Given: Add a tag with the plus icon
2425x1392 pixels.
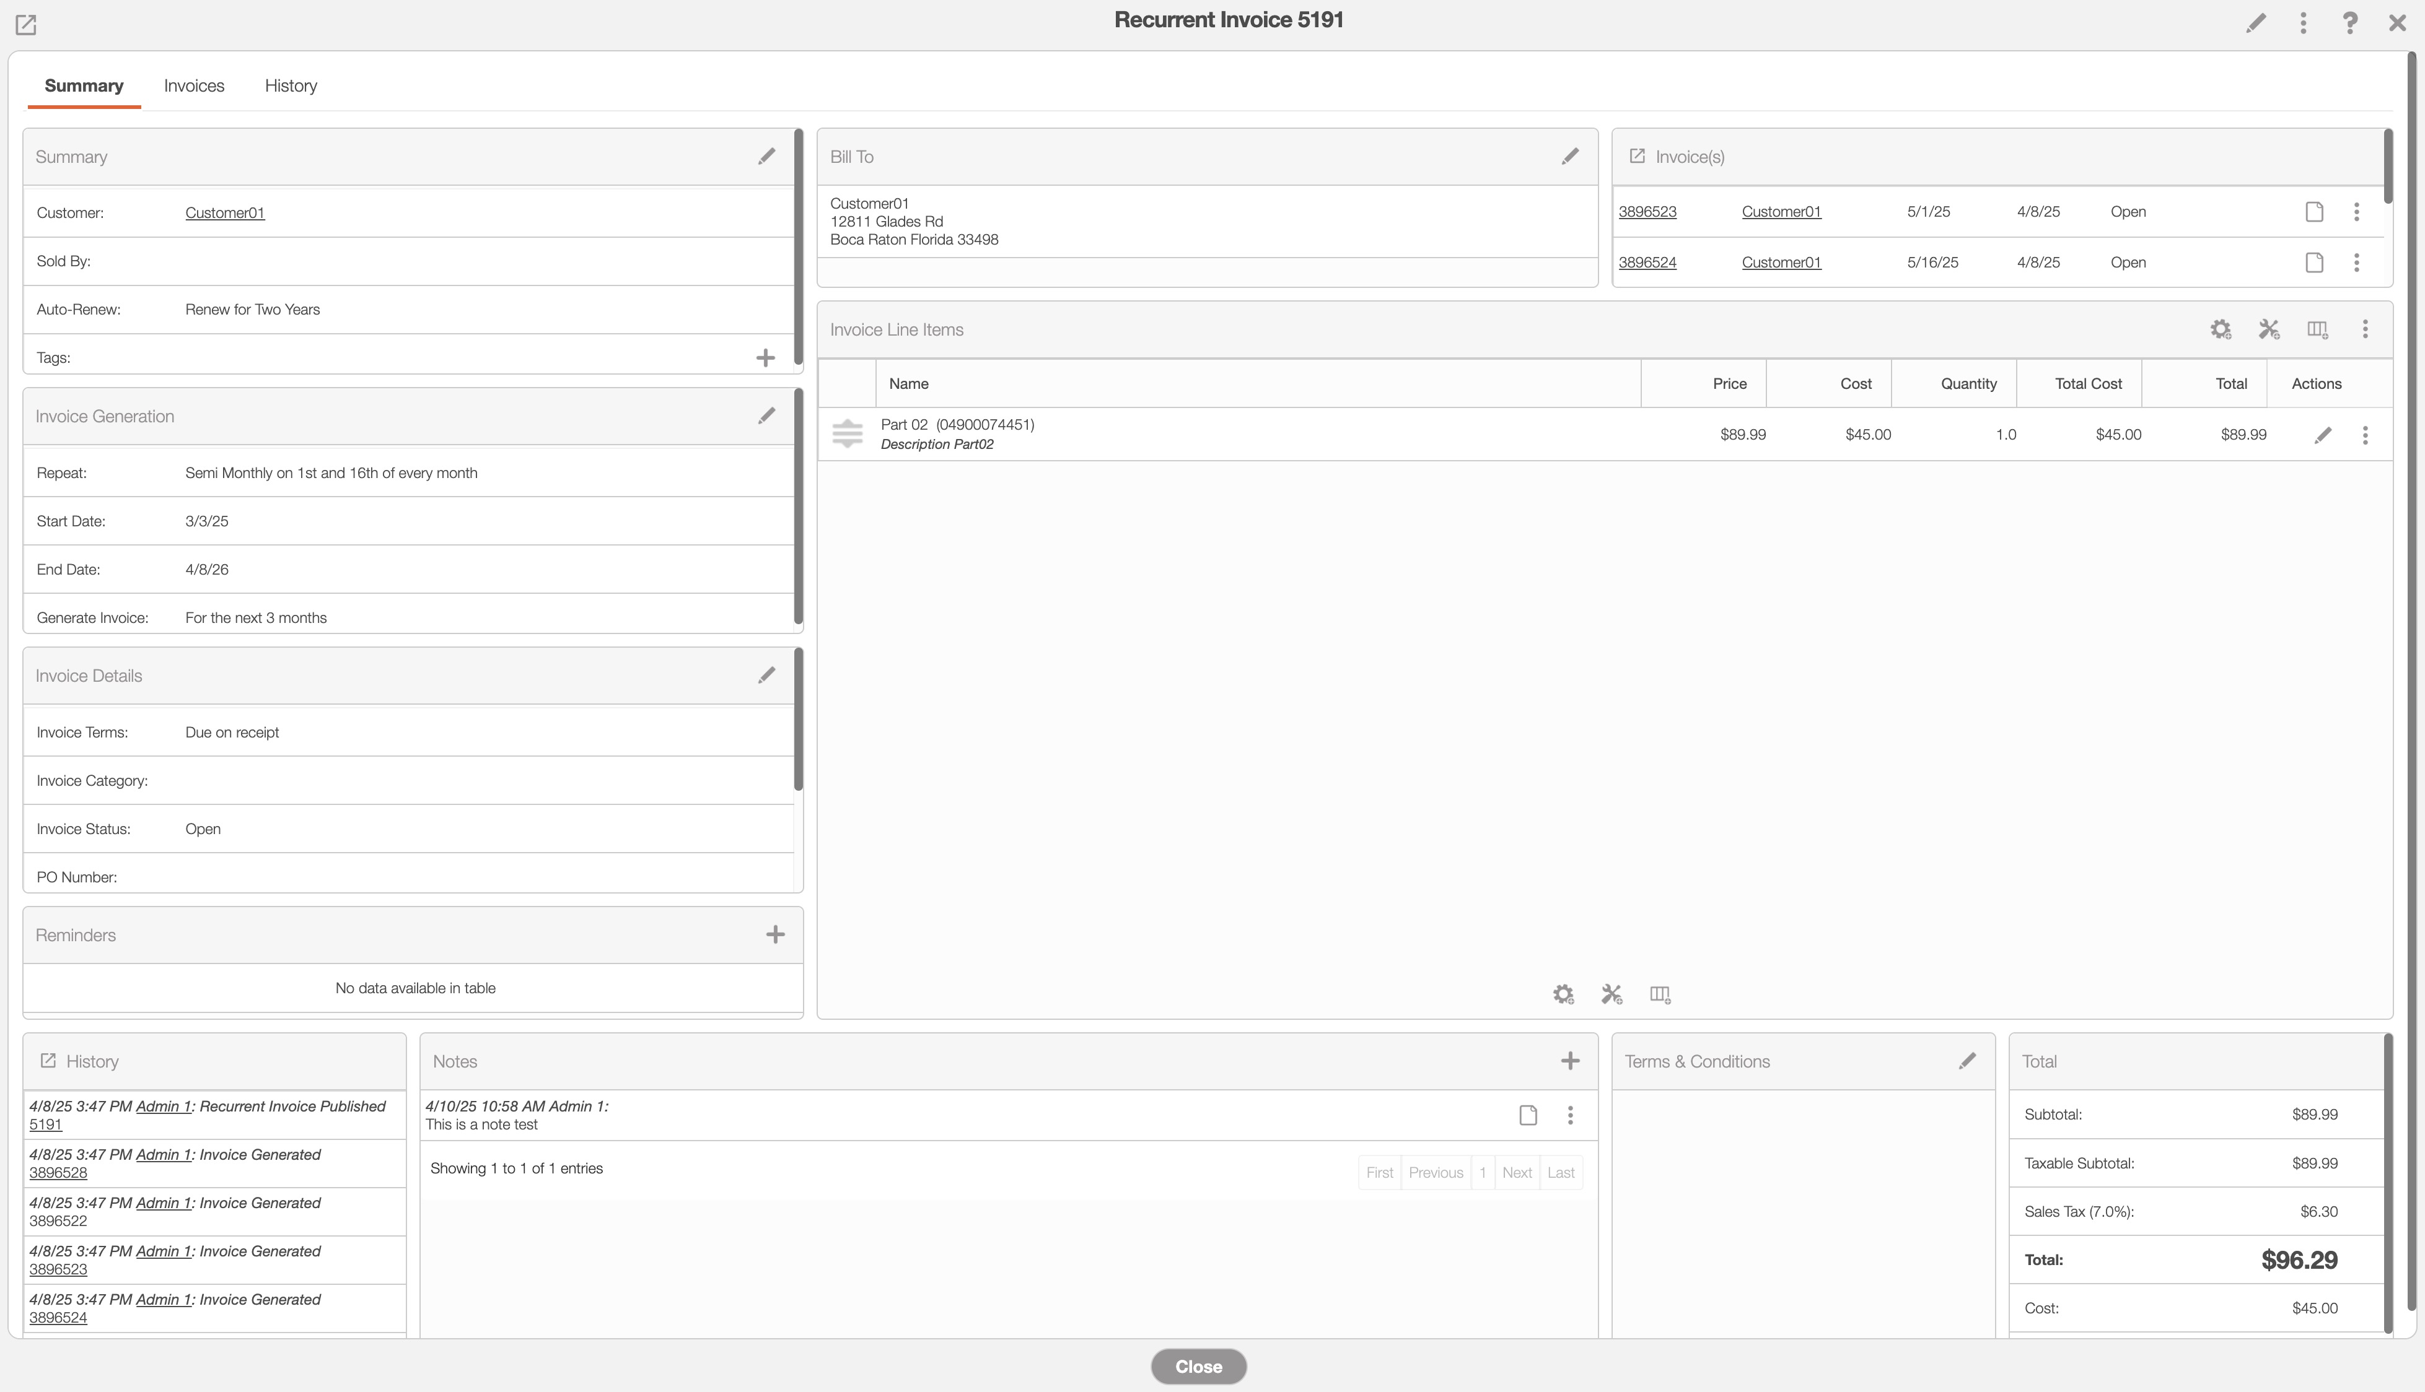Looking at the screenshot, I should [x=765, y=357].
